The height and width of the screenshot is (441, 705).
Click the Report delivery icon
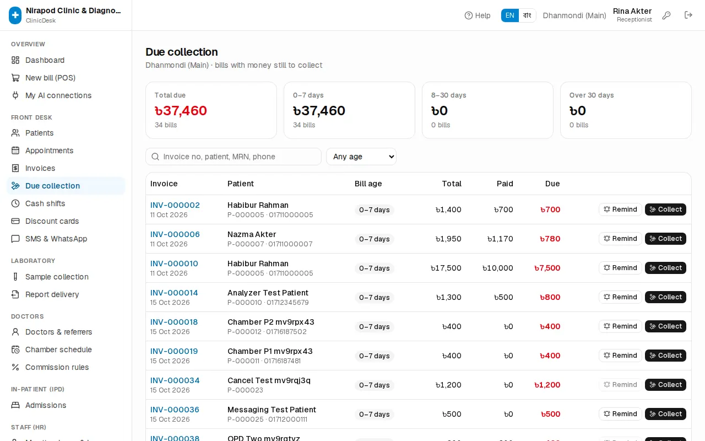point(15,294)
